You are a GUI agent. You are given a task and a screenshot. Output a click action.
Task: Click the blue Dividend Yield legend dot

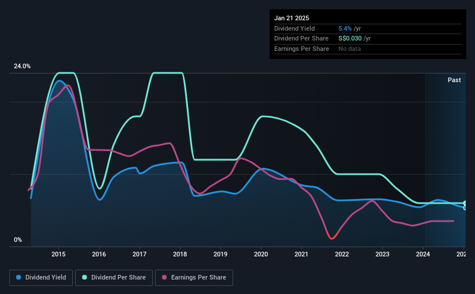pyautogui.click(x=19, y=277)
